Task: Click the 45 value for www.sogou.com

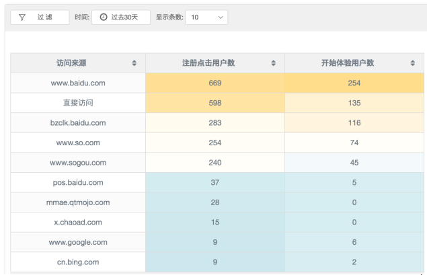Action: 354,163
